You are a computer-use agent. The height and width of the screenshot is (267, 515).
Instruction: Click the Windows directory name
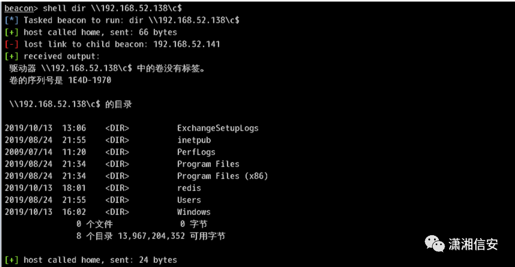pos(194,212)
